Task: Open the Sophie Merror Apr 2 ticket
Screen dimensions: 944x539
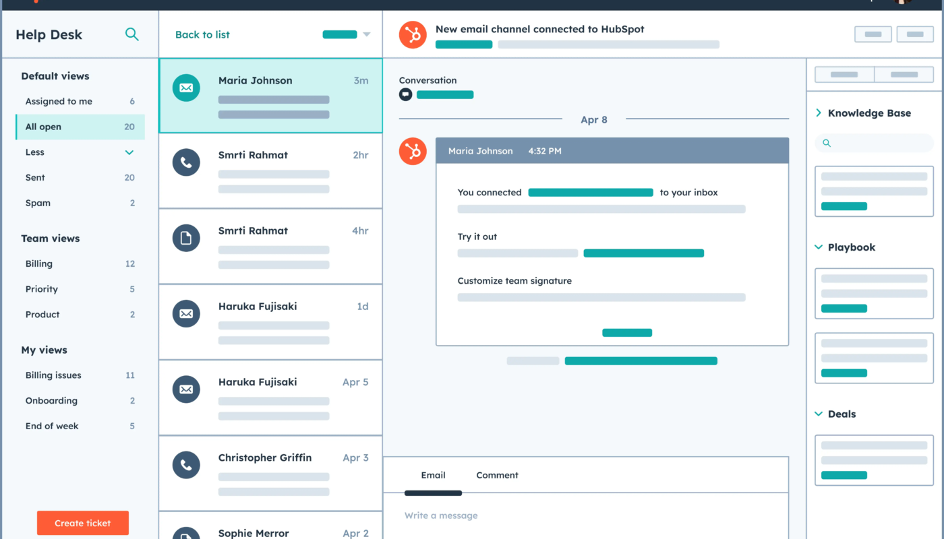Action: point(270,526)
